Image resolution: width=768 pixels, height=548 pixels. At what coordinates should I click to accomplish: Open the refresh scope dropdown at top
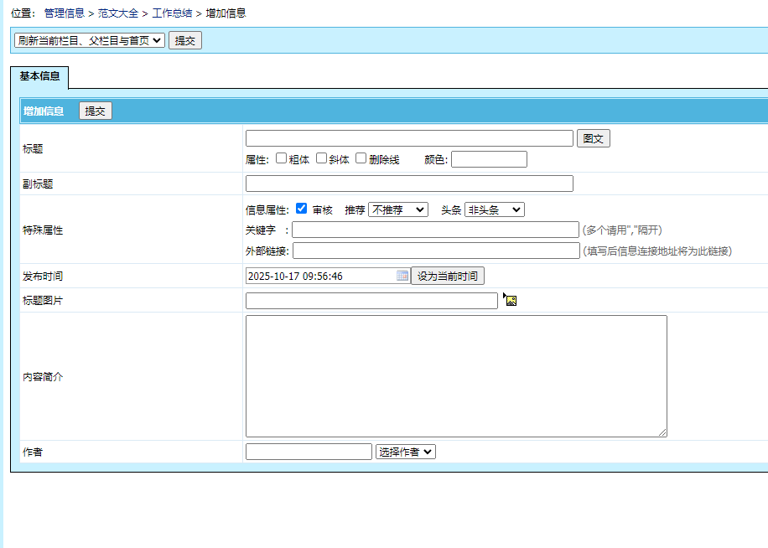point(90,40)
